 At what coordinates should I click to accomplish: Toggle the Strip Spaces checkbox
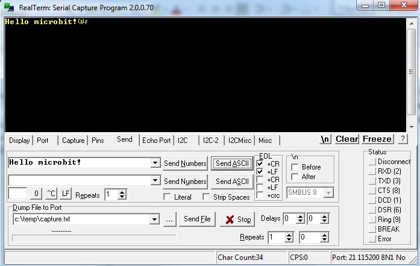coord(207,197)
